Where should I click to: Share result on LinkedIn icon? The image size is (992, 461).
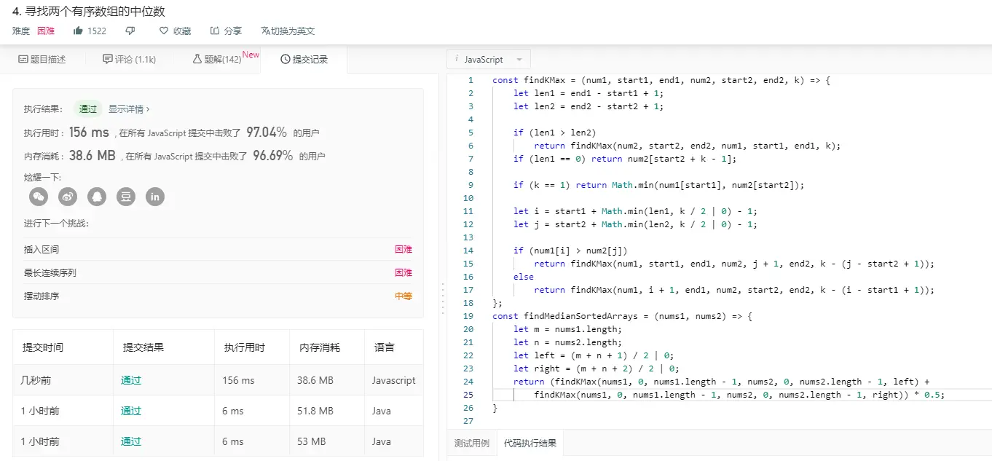tap(155, 197)
